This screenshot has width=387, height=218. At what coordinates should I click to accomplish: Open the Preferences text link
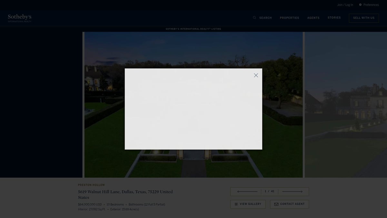coord(371,5)
